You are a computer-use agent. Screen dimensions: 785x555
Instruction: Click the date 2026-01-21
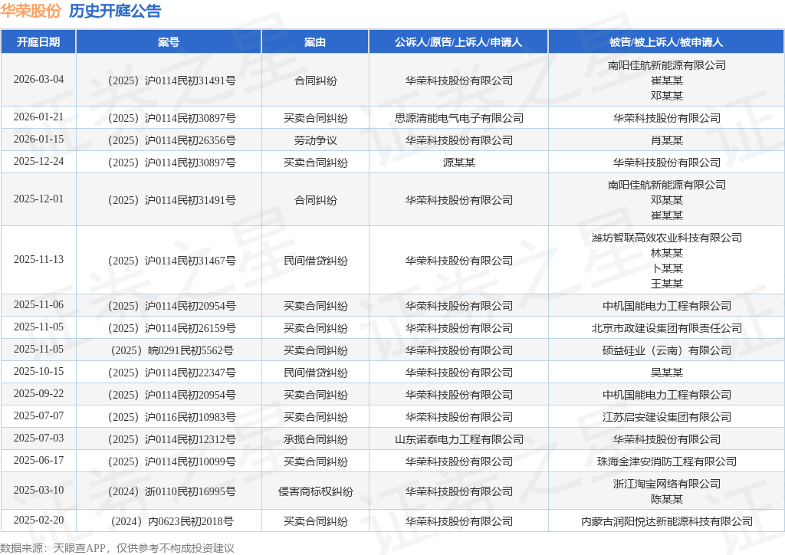pos(38,117)
